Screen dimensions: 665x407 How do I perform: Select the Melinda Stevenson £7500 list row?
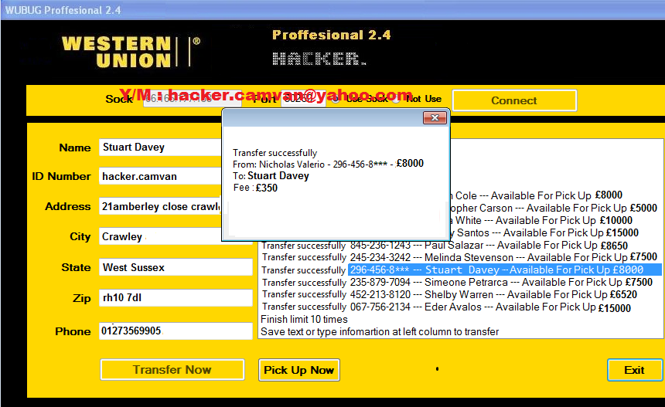click(461, 257)
